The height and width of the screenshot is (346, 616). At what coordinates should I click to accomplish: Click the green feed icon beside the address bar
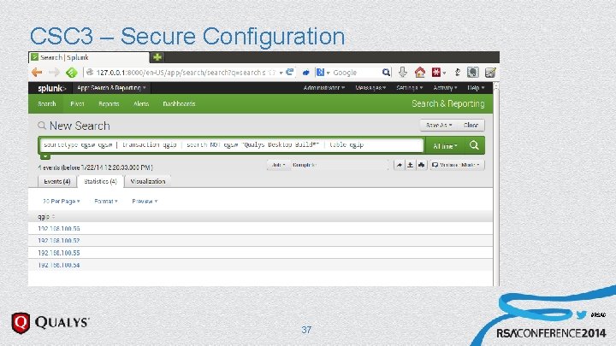[72, 73]
